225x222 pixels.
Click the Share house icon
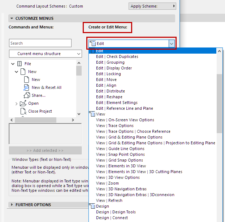[27, 95]
